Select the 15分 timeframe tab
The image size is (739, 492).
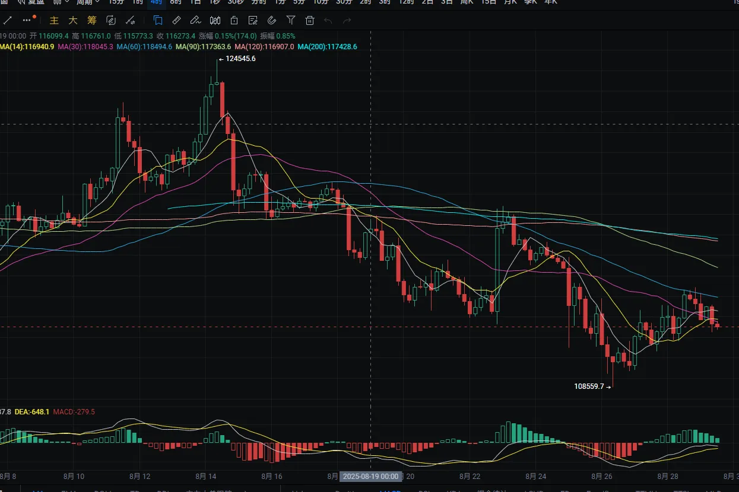(116, 2)
